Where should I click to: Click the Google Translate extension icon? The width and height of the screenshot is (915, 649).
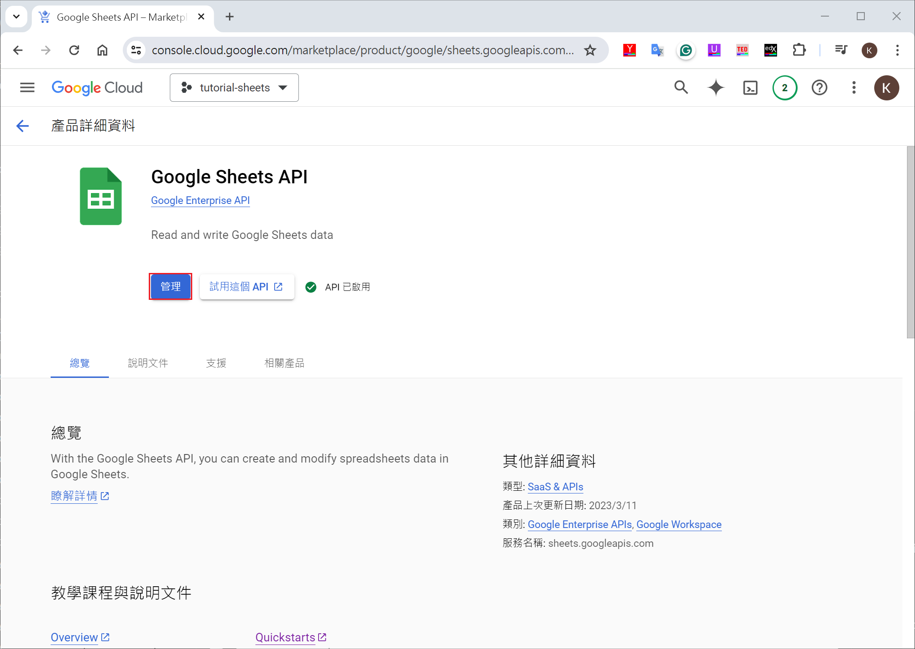[x=657, y=50]
